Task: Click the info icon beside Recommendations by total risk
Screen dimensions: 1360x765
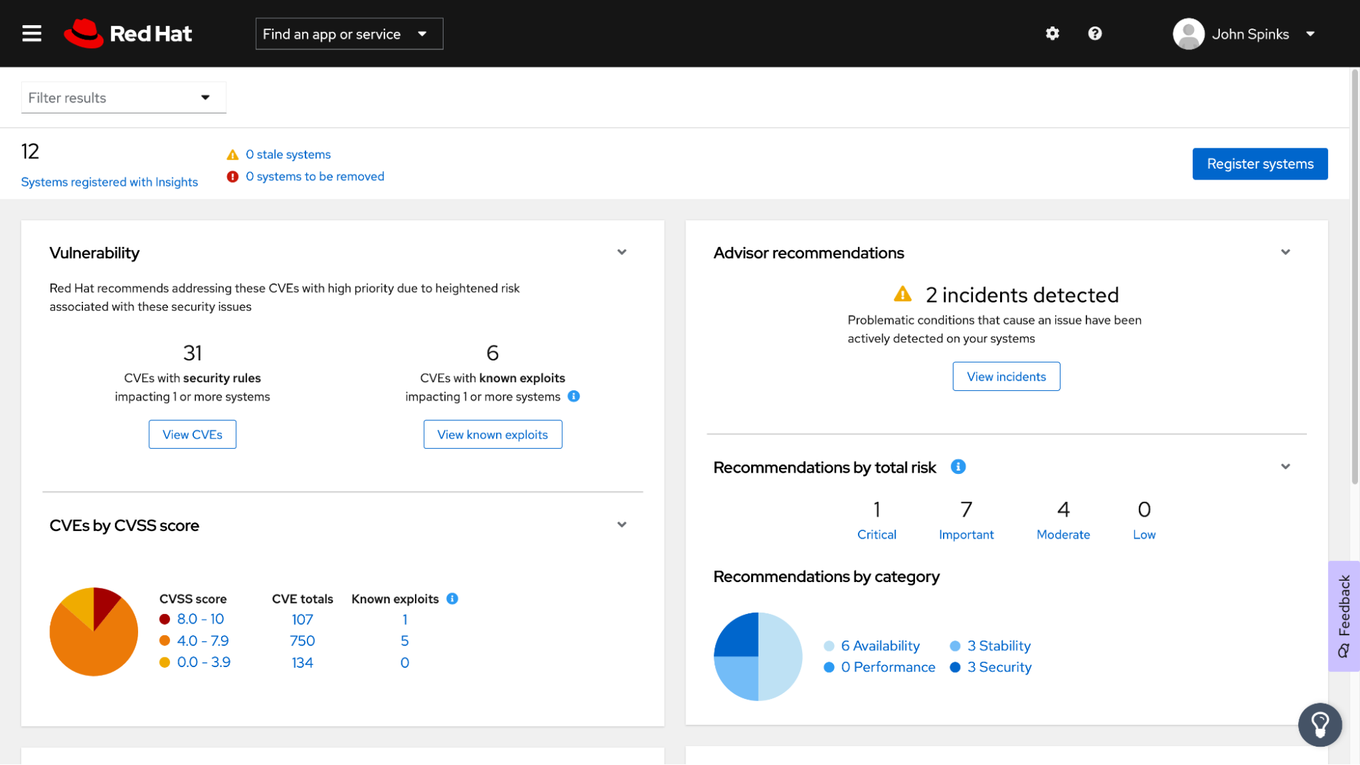Action: [958, 466]
